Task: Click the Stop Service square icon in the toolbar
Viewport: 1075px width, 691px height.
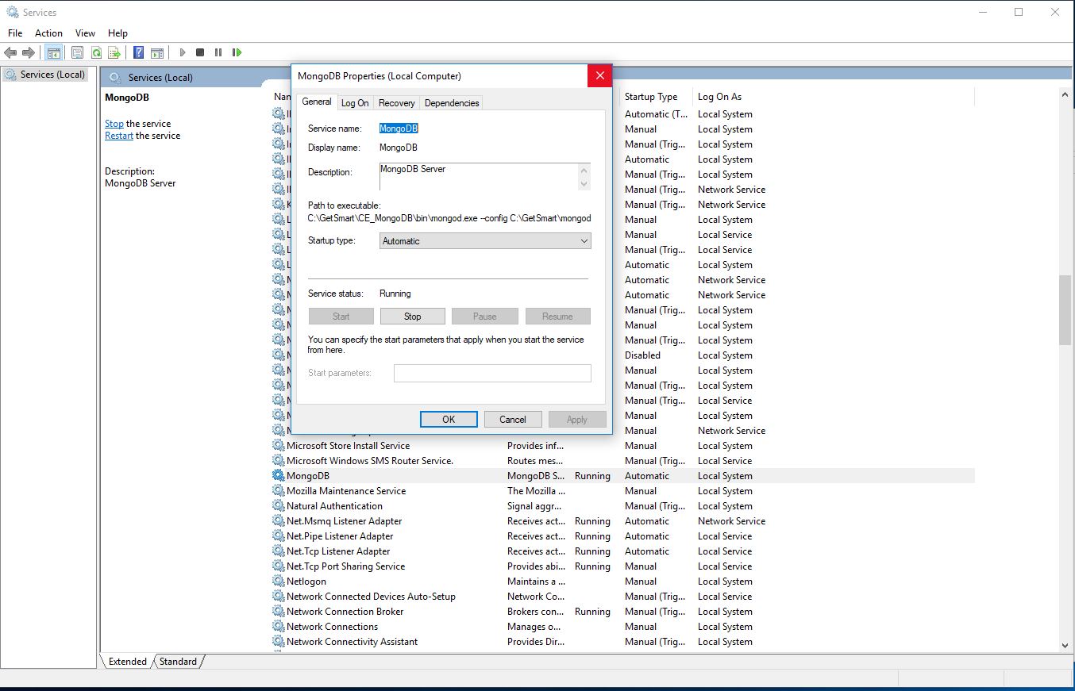Action: pyautogui.click(x=200, y=52)
